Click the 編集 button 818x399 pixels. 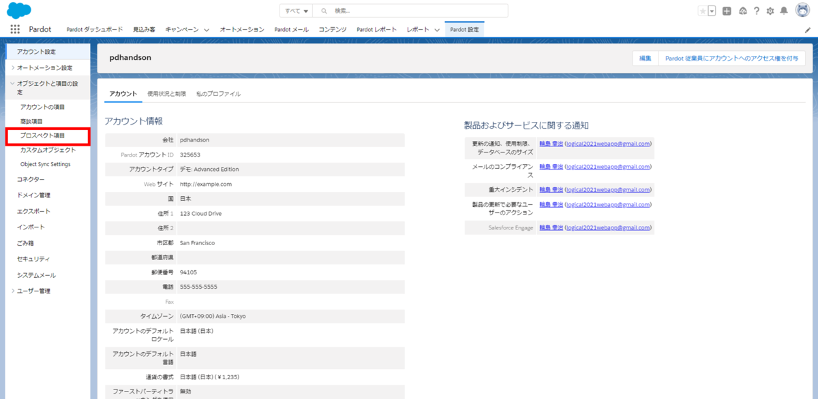click(645, 59)
